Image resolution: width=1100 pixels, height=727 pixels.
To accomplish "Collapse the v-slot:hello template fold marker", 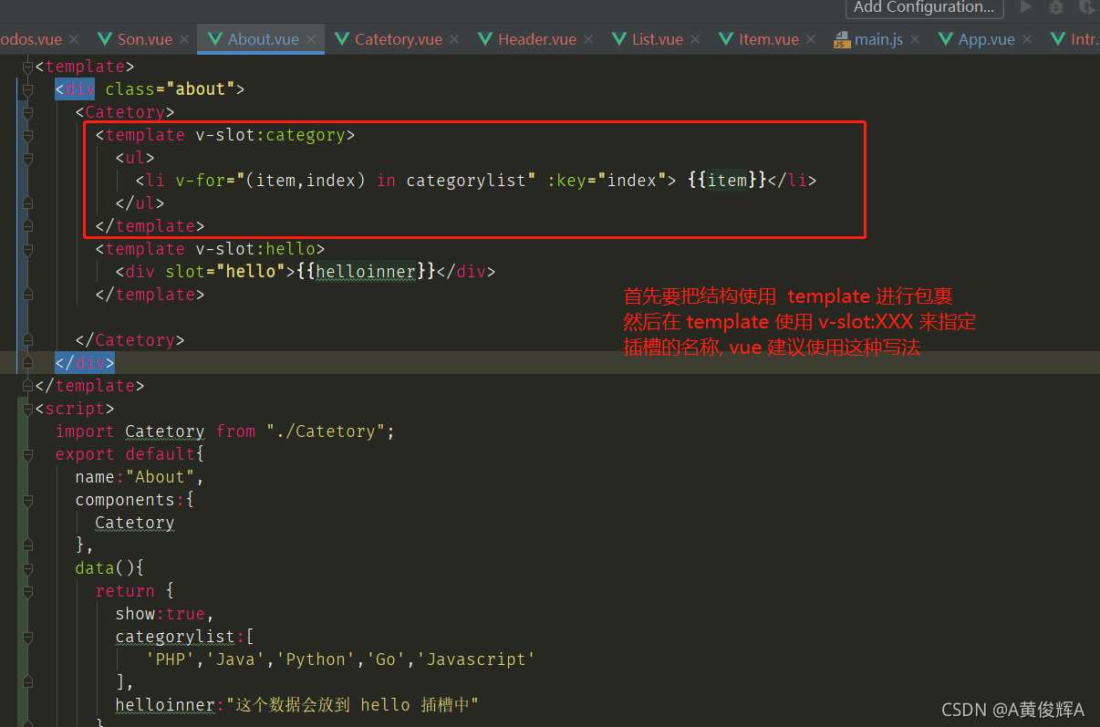I will tap(27, 249).
